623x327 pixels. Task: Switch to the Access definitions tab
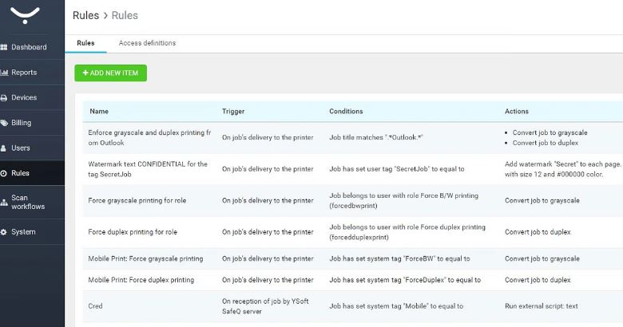tap(147, 43)
